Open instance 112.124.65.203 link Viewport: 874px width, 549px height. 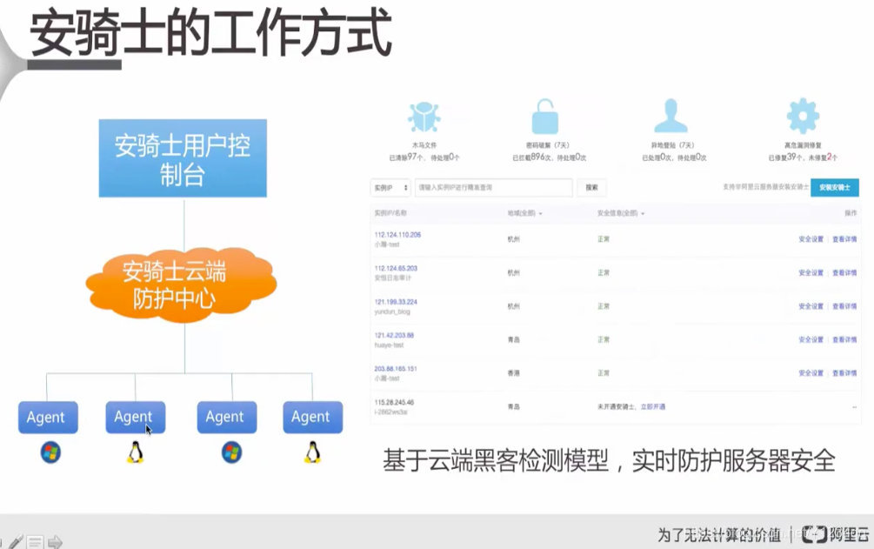pos(396,268)
